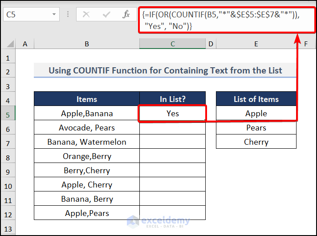Viewport: 317px width, 236px height.
Task: Click the 'List of Items' header cell
Action: click(x=256, y=99)
